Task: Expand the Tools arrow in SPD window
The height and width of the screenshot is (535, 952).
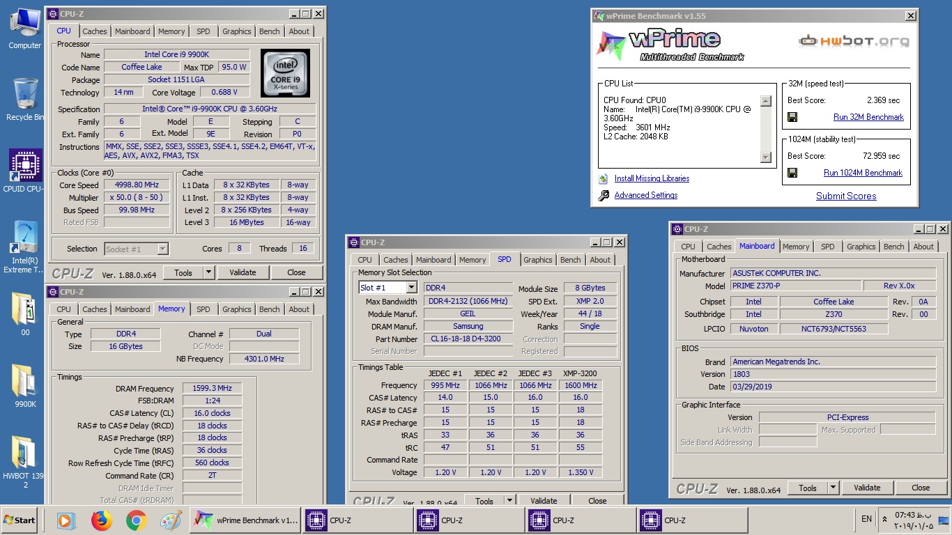Action: [x=510, y=501]
